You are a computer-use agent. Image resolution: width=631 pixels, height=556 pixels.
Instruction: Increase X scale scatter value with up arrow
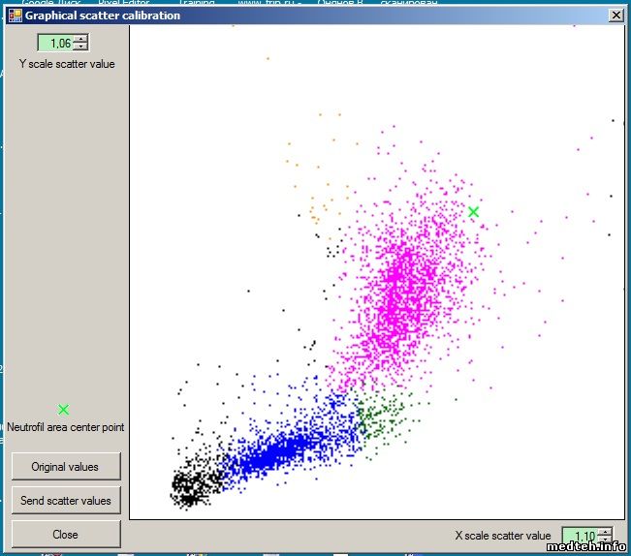coord(605,532)
